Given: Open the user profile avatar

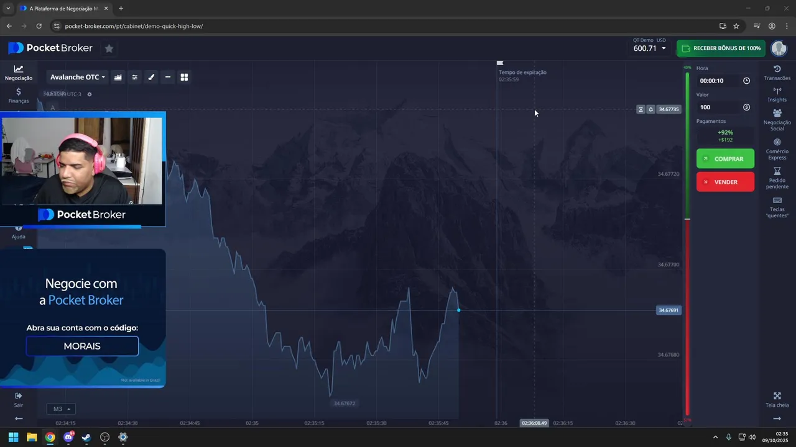Looking at the screenshot, I should click(779, 48).
